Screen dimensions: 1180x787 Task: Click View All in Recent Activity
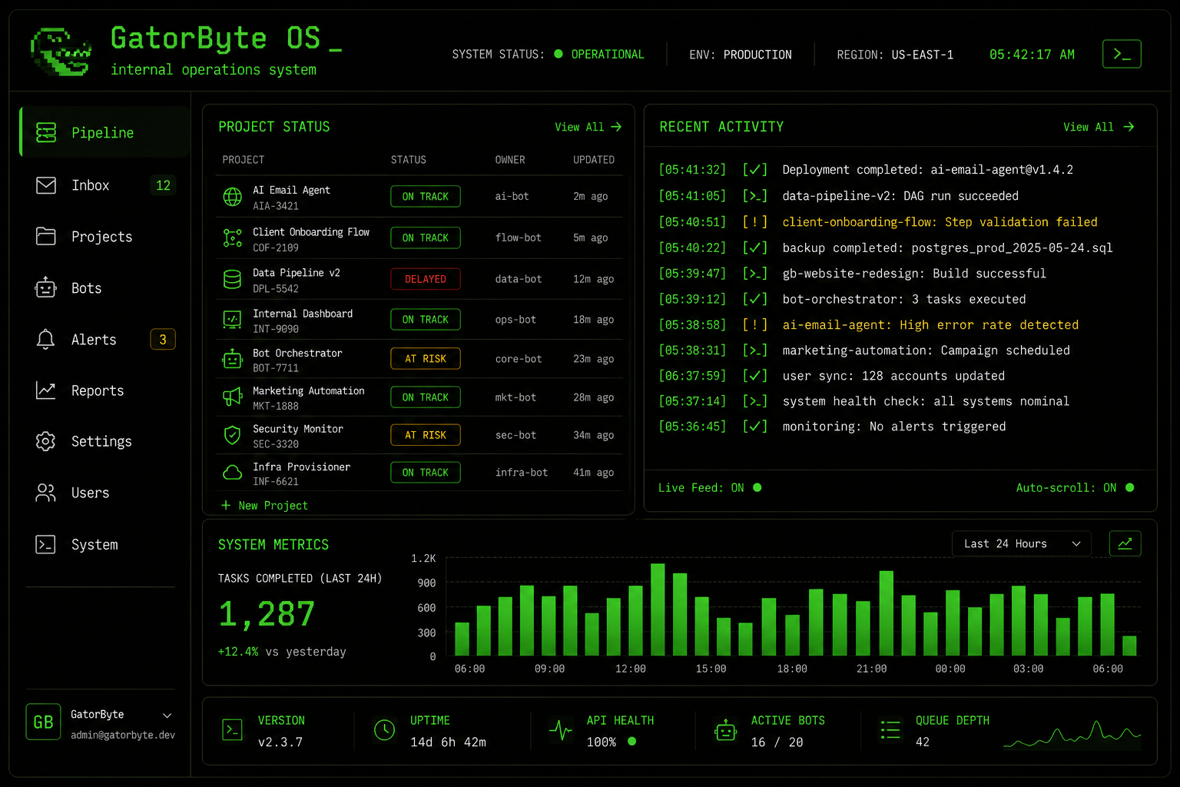click(1099, 127)
